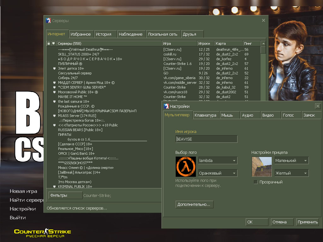Select server RUSSIAN BEARS [Public 18+]
The height and width of the screenshot is (242, 323).
click(104, 130)
